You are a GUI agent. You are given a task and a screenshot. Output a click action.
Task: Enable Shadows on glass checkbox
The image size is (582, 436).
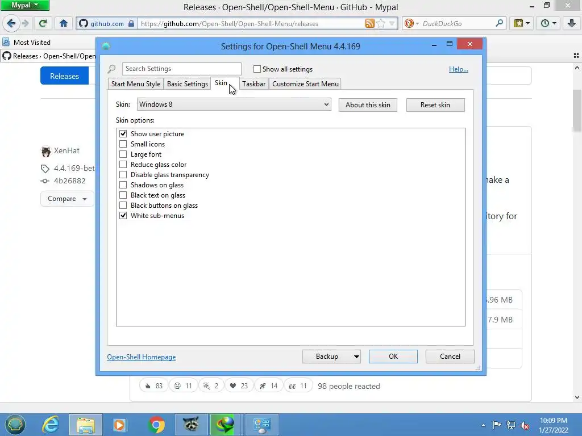(x=123, y=185)
